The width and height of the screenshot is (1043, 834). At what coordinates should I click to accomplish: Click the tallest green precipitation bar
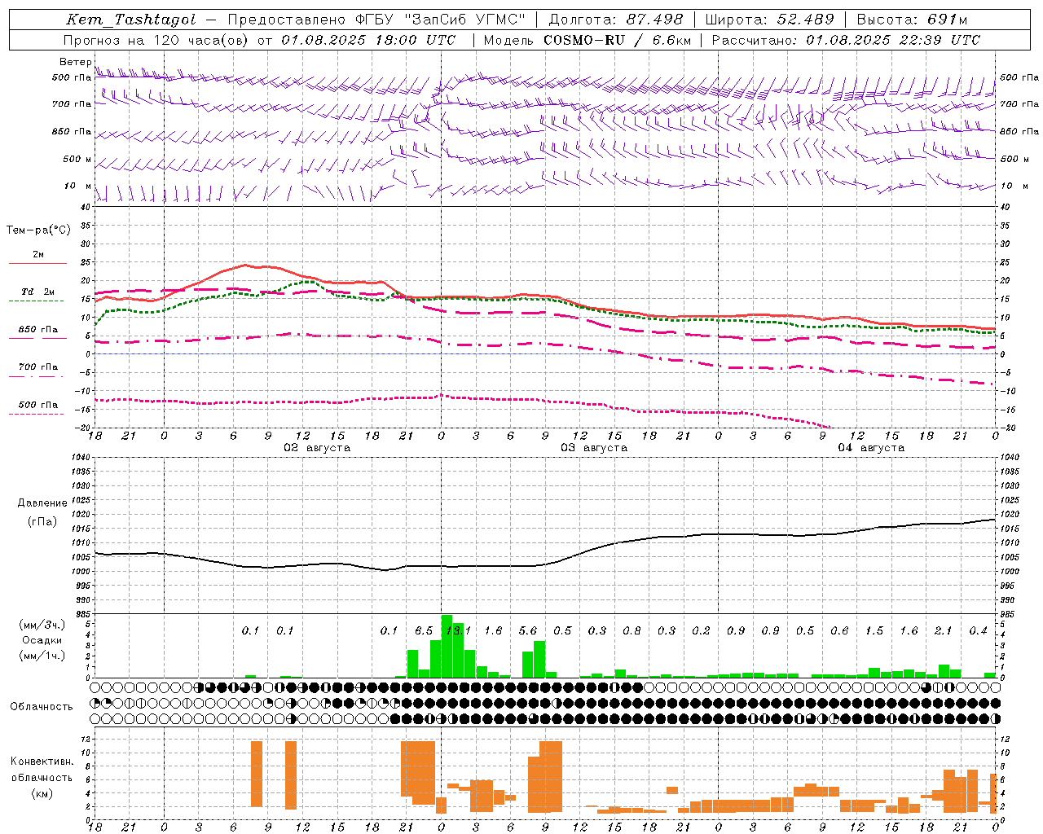(447, 646)
